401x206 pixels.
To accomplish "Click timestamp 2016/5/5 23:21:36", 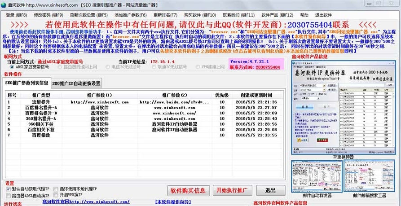I will (256, 102).
